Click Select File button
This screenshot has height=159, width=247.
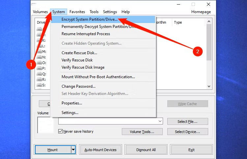(x=187, y=122)
